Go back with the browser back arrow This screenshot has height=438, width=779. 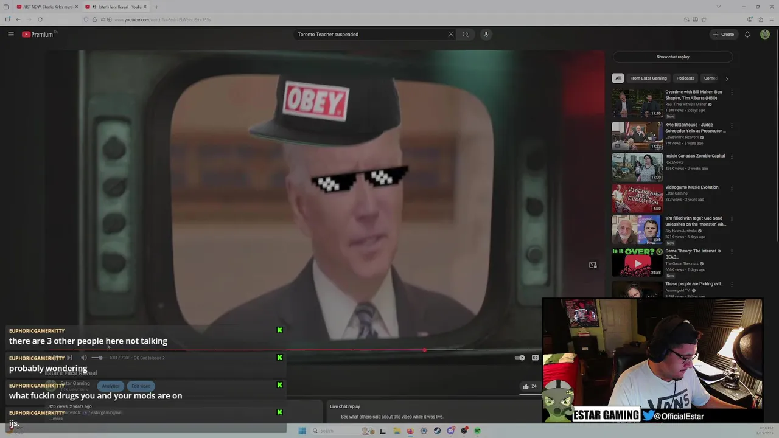point(18,19)
